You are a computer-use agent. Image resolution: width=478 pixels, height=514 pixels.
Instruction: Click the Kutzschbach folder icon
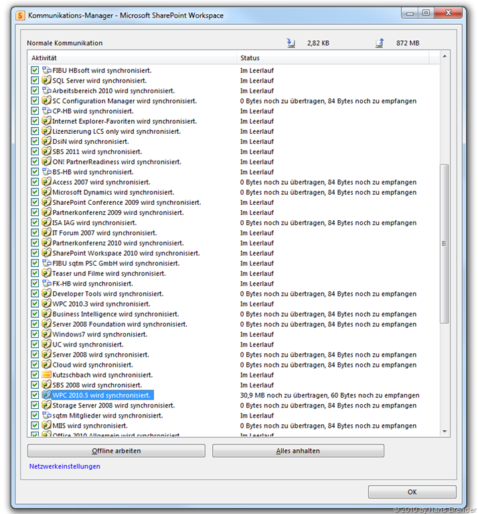(47, 375)
